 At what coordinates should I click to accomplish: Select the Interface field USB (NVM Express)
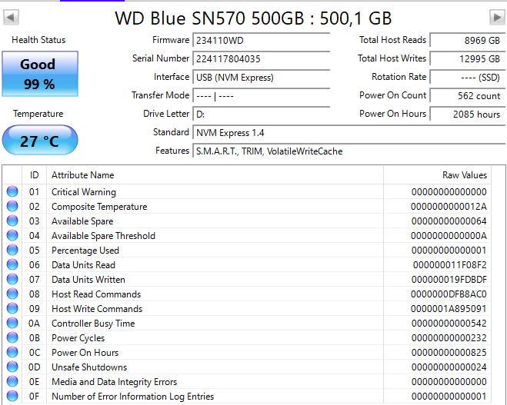click(262, 78)
